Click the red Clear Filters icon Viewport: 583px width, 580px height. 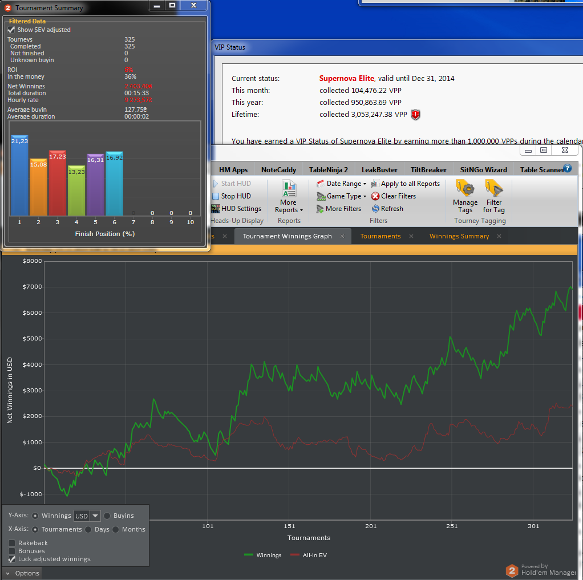375,196
